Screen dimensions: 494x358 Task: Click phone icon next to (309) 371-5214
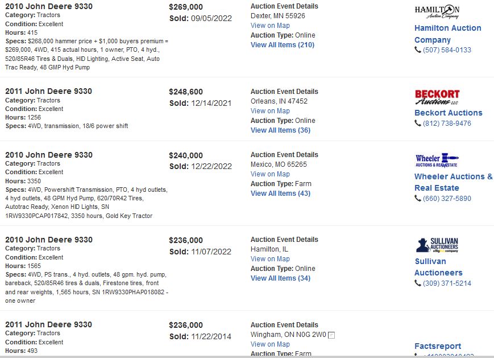(418, 283)
